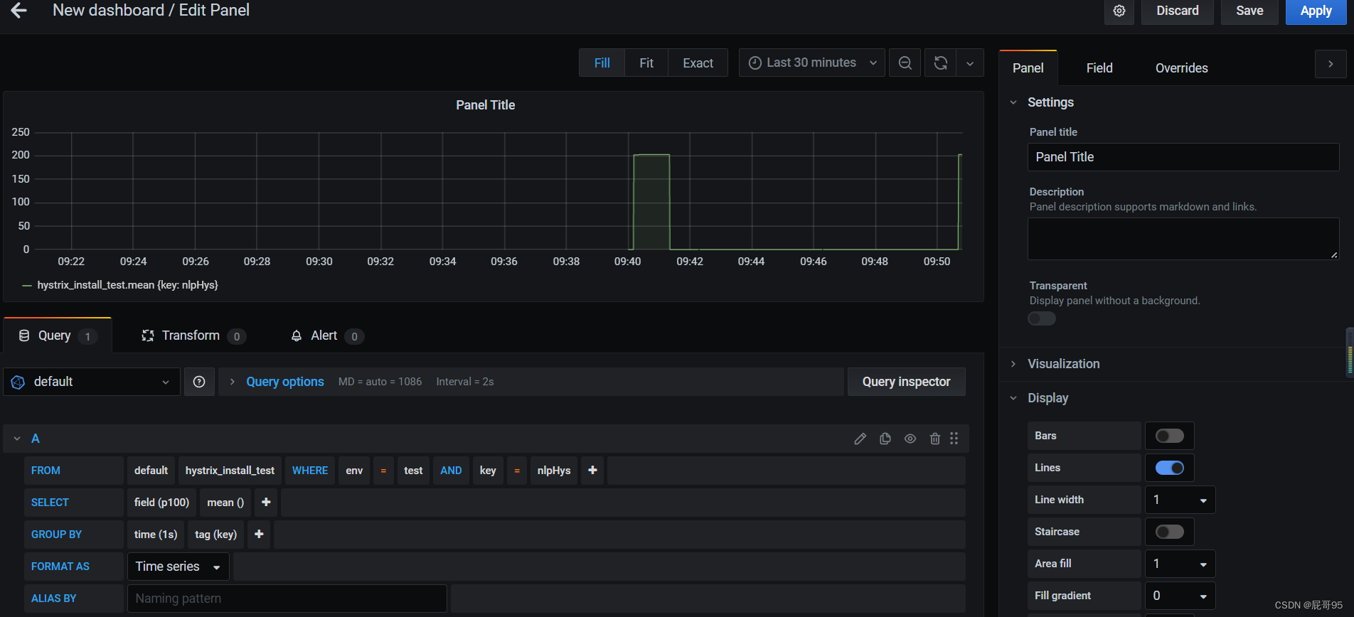Open the FORMAT AS Time series dropdown

coord(178,567)
